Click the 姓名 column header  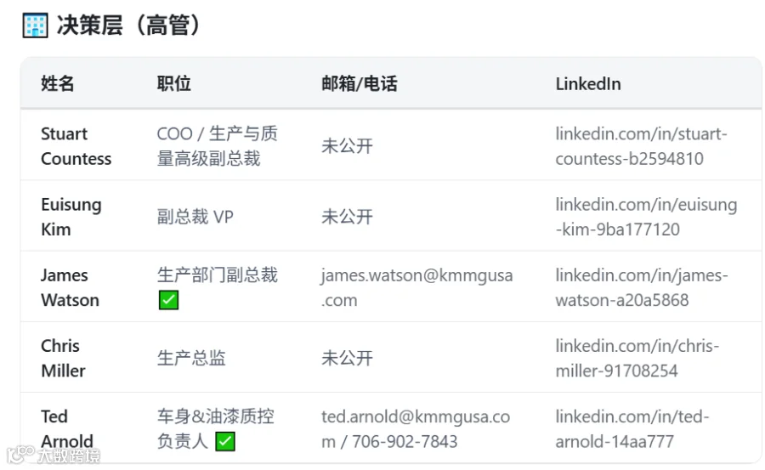point(58,83)
